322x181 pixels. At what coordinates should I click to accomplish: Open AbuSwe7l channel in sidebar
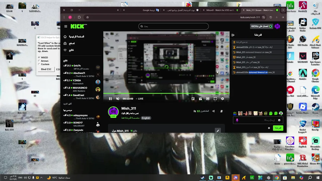pyautogui.click(x=82, y=75)
